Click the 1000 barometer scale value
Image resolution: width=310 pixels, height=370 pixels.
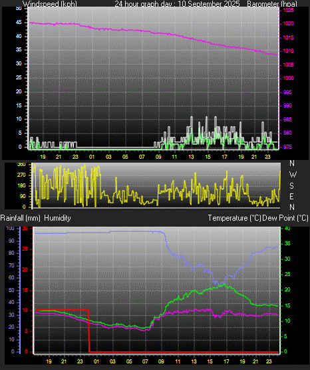coord(288,78)
